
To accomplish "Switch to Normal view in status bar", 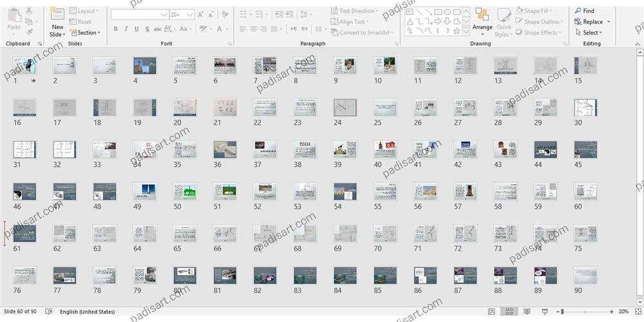I will (491, 312).
